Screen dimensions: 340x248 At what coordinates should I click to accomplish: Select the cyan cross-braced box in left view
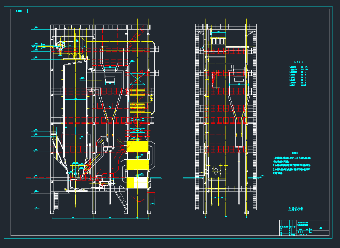[x=136, y=78]
